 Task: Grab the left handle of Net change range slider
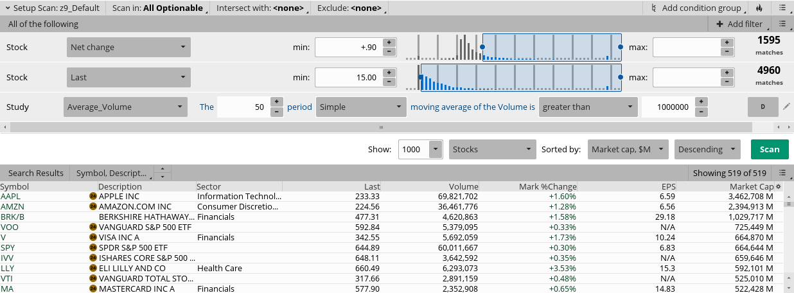point(483,48)
